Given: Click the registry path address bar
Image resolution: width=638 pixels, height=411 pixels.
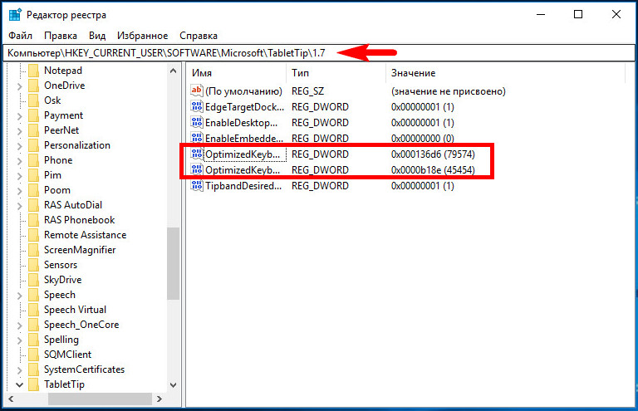Looking at the screenshot, I should click(x=319, y=53).
